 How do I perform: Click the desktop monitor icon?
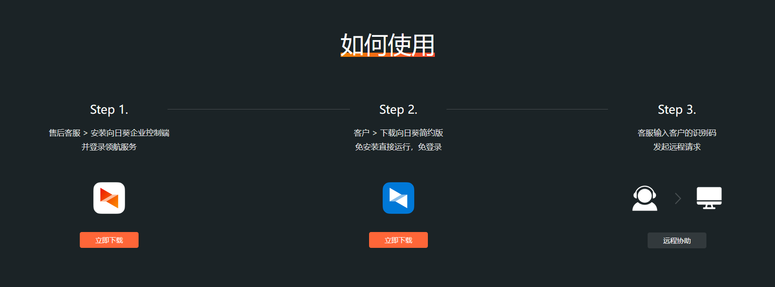point(709,198)
